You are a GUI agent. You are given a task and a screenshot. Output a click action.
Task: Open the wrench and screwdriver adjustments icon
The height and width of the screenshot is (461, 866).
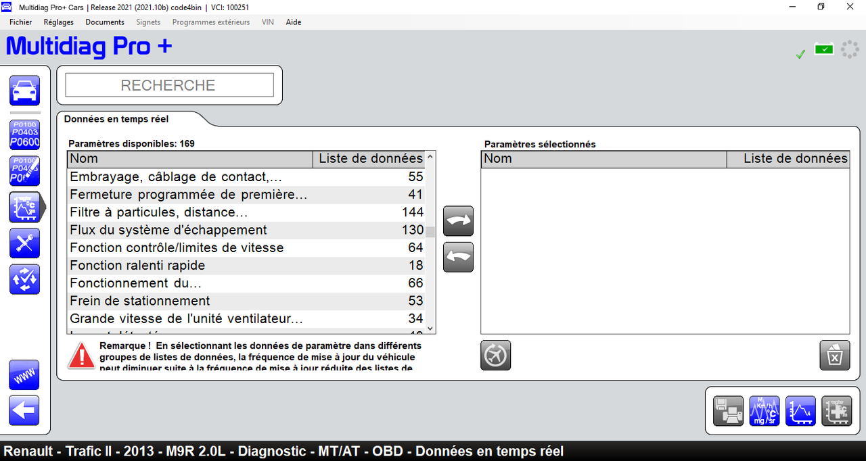click(x=24, y=243)
